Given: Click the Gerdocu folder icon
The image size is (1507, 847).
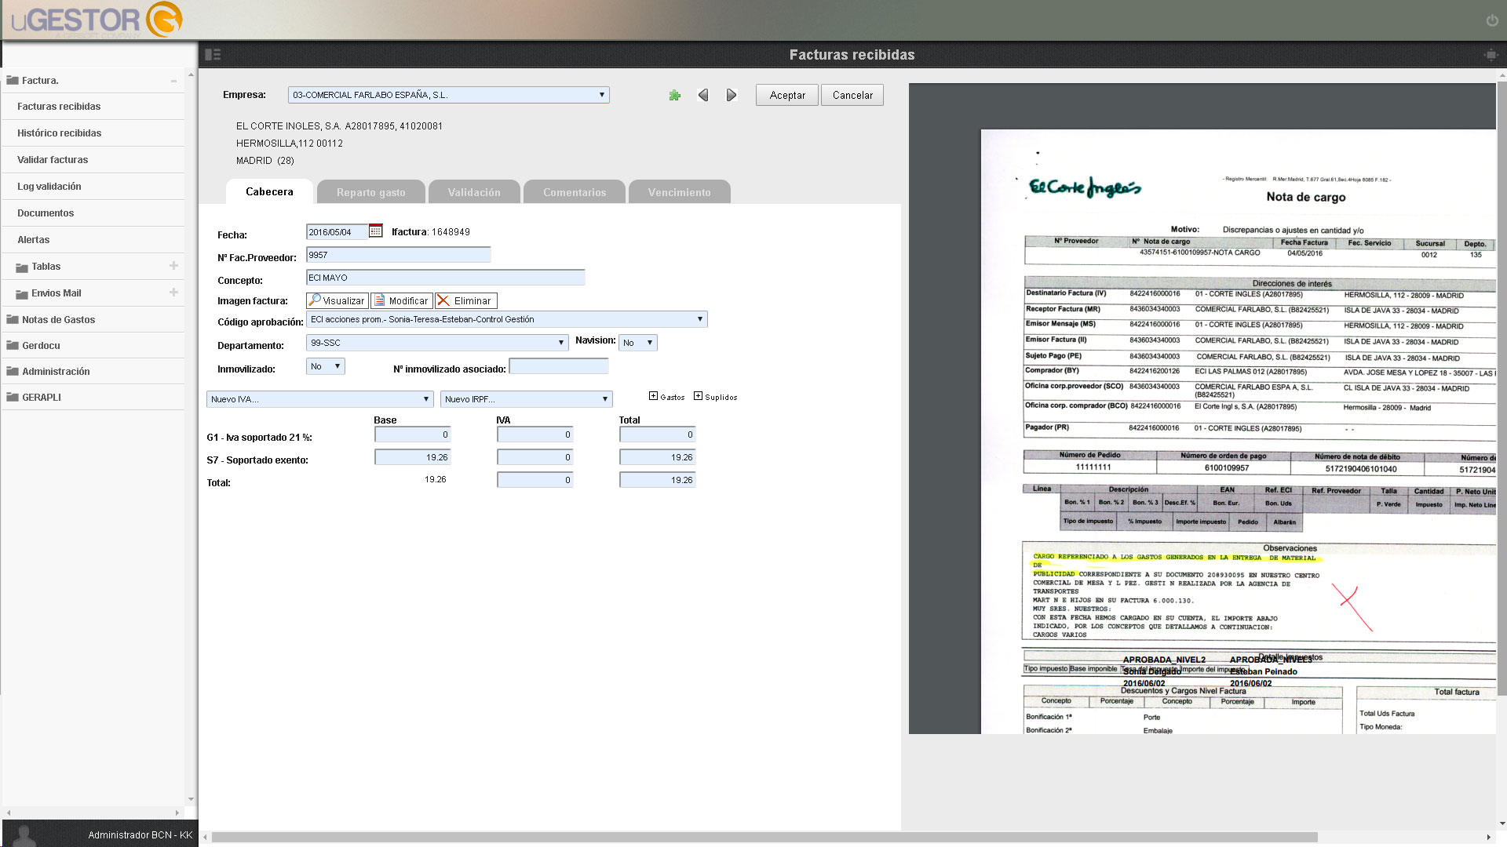Looking at the screenshot, I should click(13, 345).
